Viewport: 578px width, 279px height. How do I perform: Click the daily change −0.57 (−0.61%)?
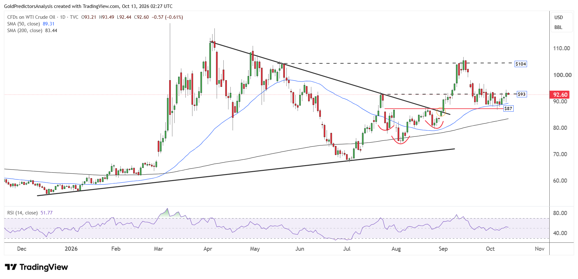tap(167, 17)
